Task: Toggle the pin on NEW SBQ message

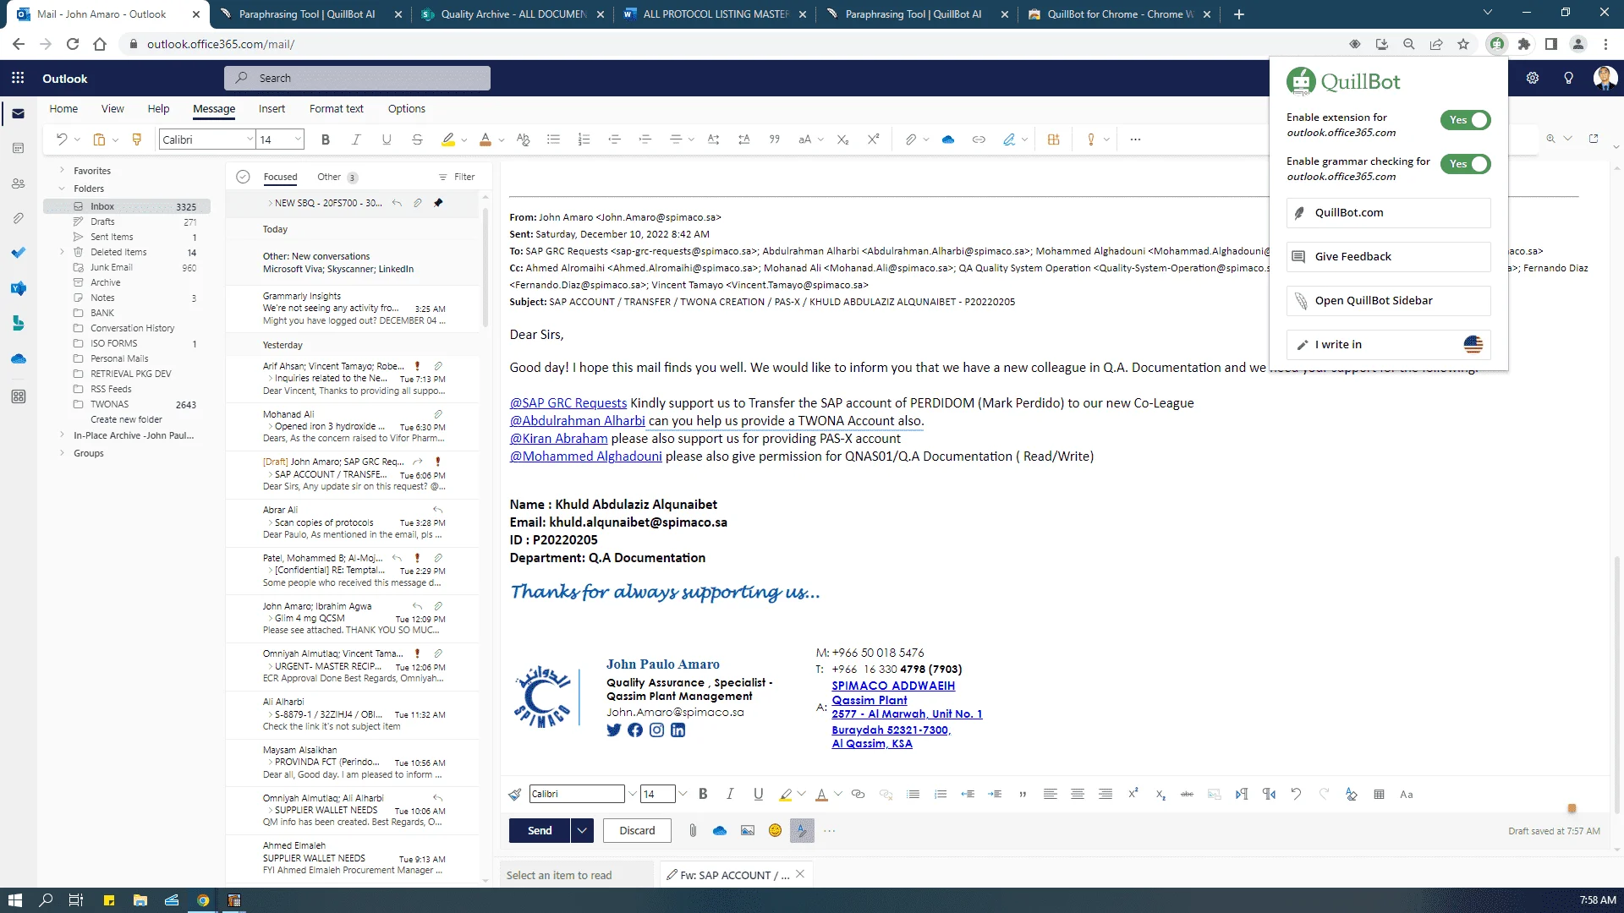Action: tap(438, 203)
